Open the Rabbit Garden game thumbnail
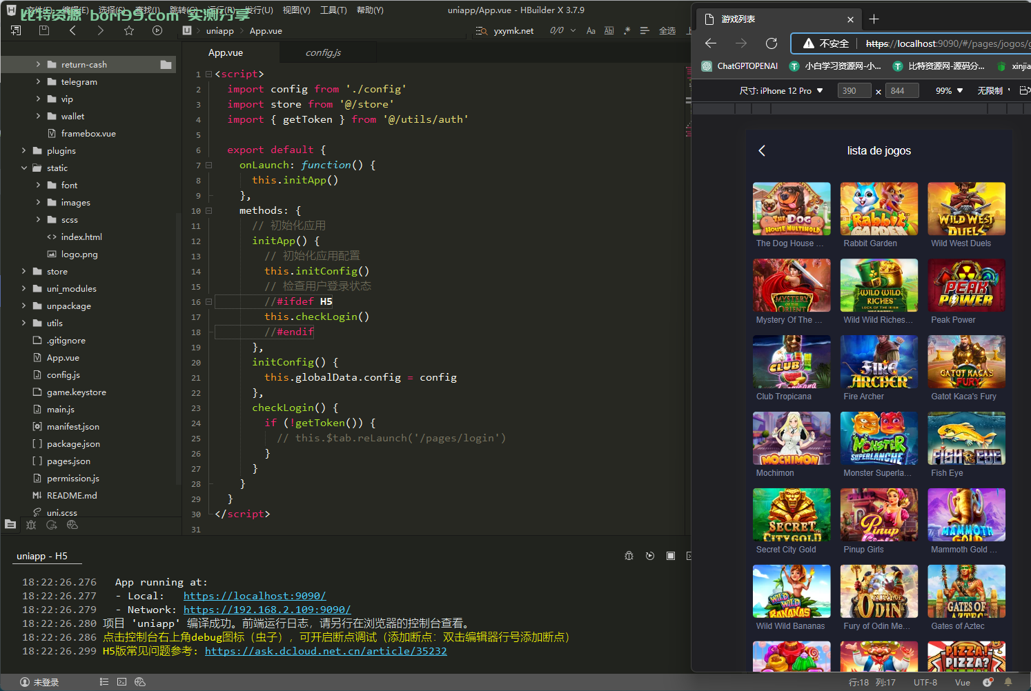Image resolution: width=1031 pixels, height=691 pixels. tap(879, 209)
